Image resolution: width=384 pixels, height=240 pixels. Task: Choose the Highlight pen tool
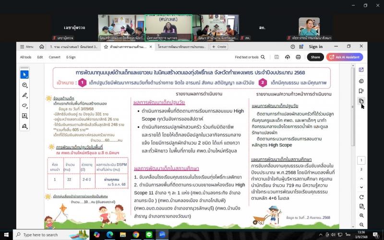coord(24,95)
